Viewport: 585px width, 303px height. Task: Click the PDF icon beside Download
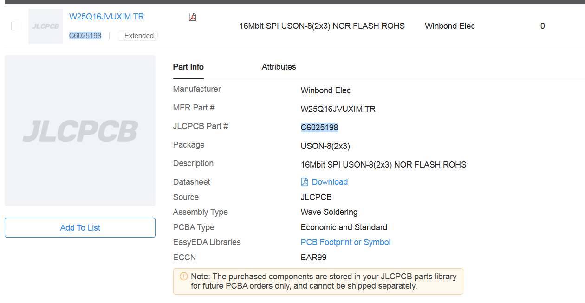pyautogui.click(x=305, y=182)
